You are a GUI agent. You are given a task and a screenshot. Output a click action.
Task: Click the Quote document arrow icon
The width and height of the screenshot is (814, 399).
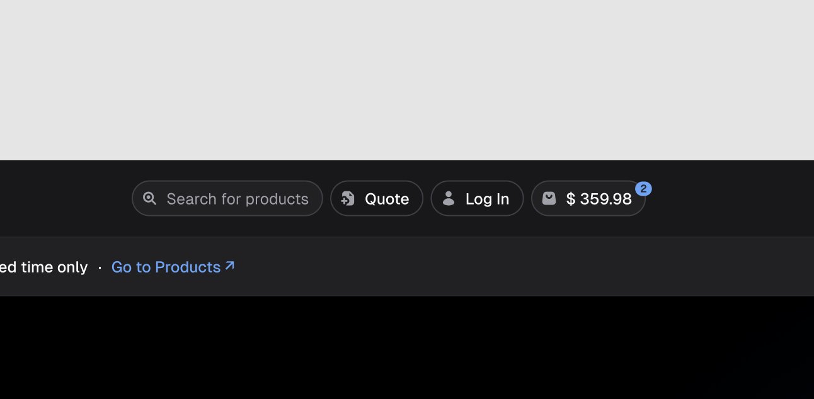tap(348, 198)
